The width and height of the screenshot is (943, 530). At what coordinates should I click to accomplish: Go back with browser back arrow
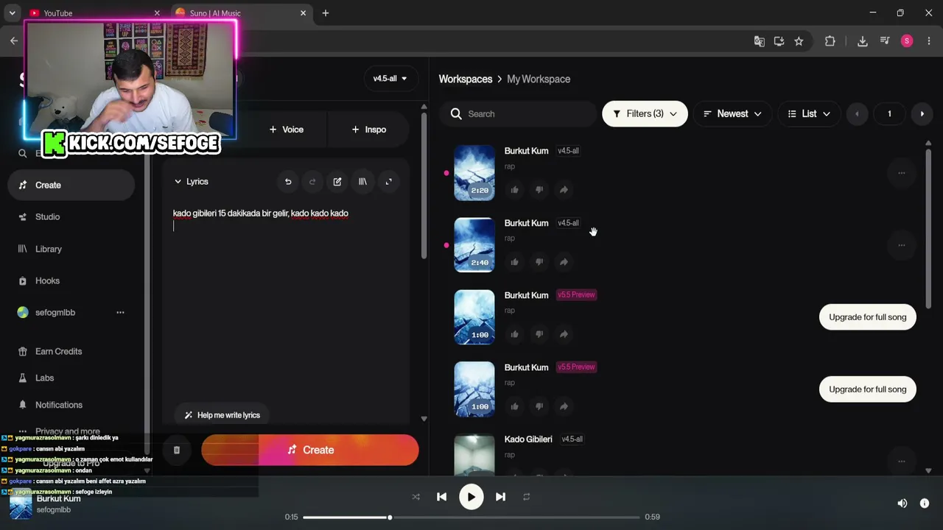tap(14, 41)
